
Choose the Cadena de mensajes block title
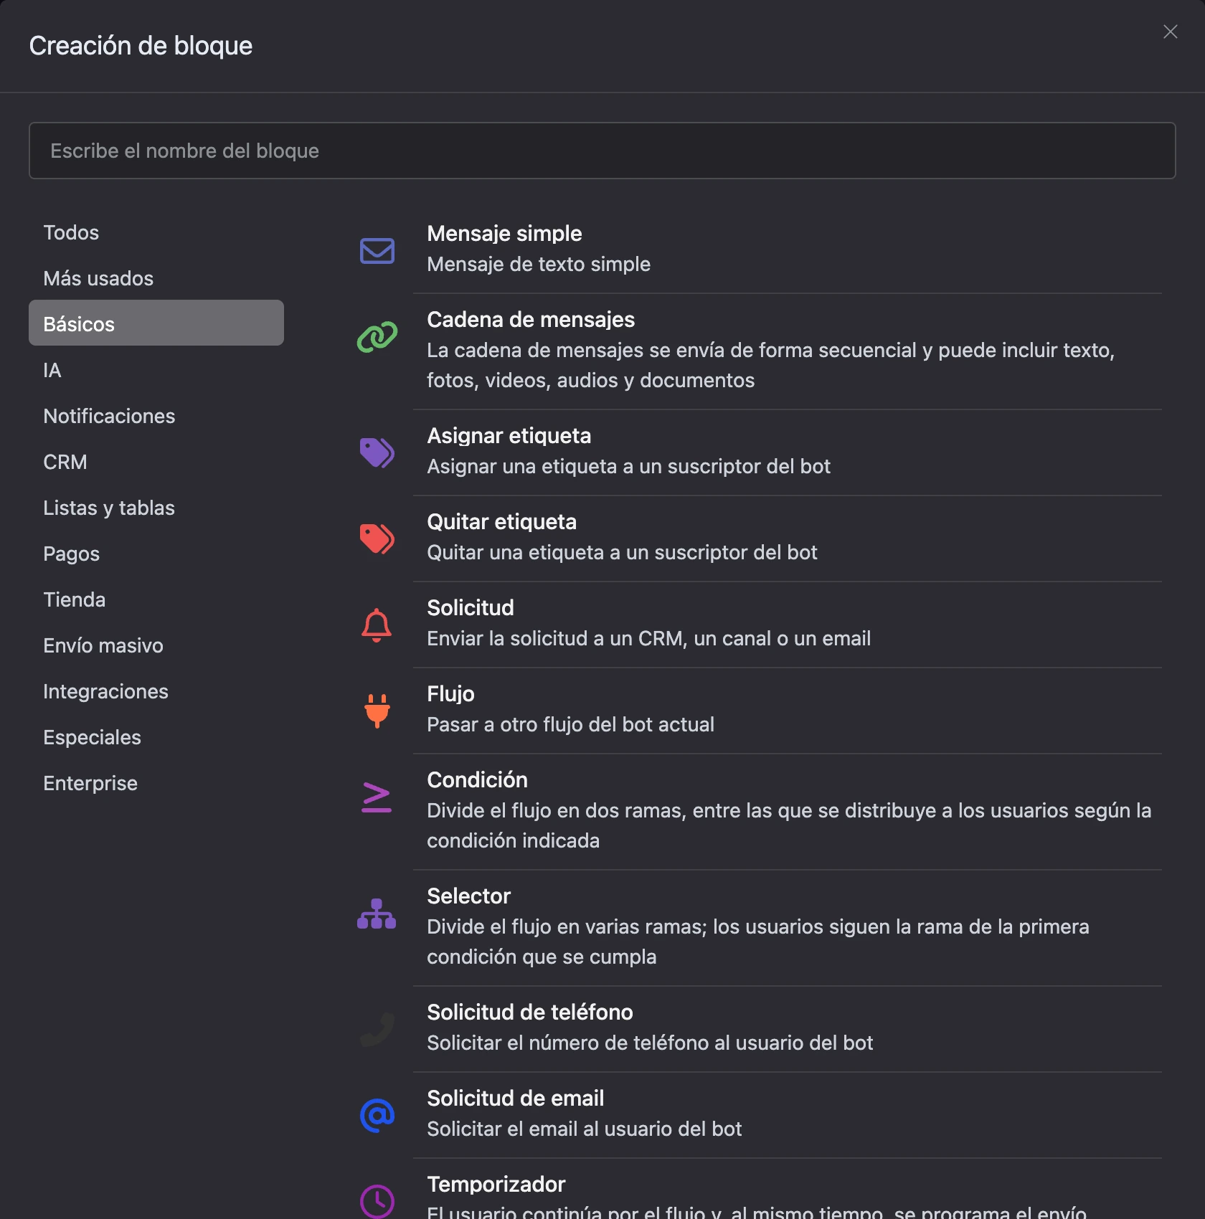pyautogui.click(x=531, y=320)
